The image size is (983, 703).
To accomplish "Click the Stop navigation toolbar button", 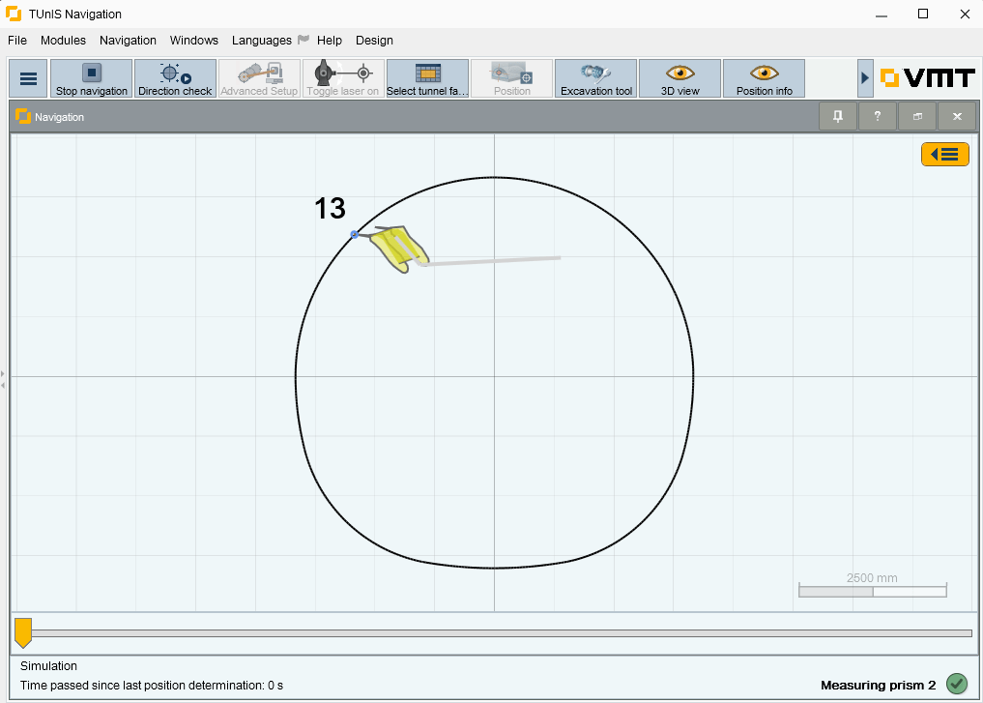I will click(x=91, y=78).
